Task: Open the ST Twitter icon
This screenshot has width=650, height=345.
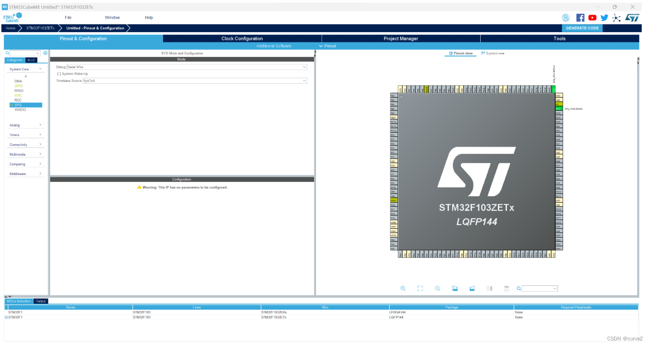Action: click(x=604, y=17)
